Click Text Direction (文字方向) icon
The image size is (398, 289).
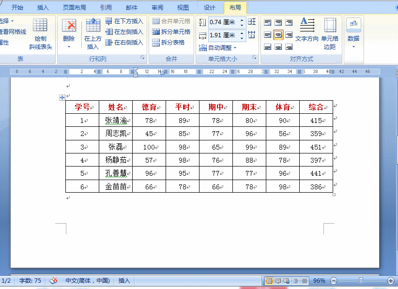pyautogui.click(x=307, y=30)
